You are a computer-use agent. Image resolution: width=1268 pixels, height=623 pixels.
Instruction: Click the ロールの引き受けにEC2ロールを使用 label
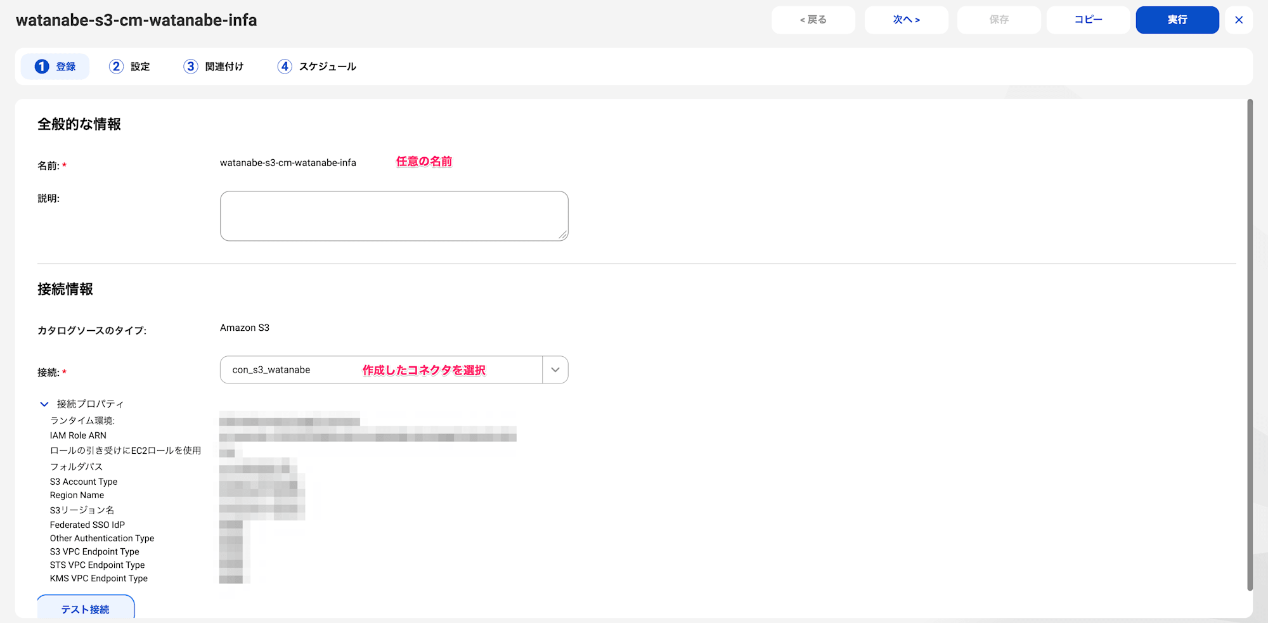(x=126, y=451)
